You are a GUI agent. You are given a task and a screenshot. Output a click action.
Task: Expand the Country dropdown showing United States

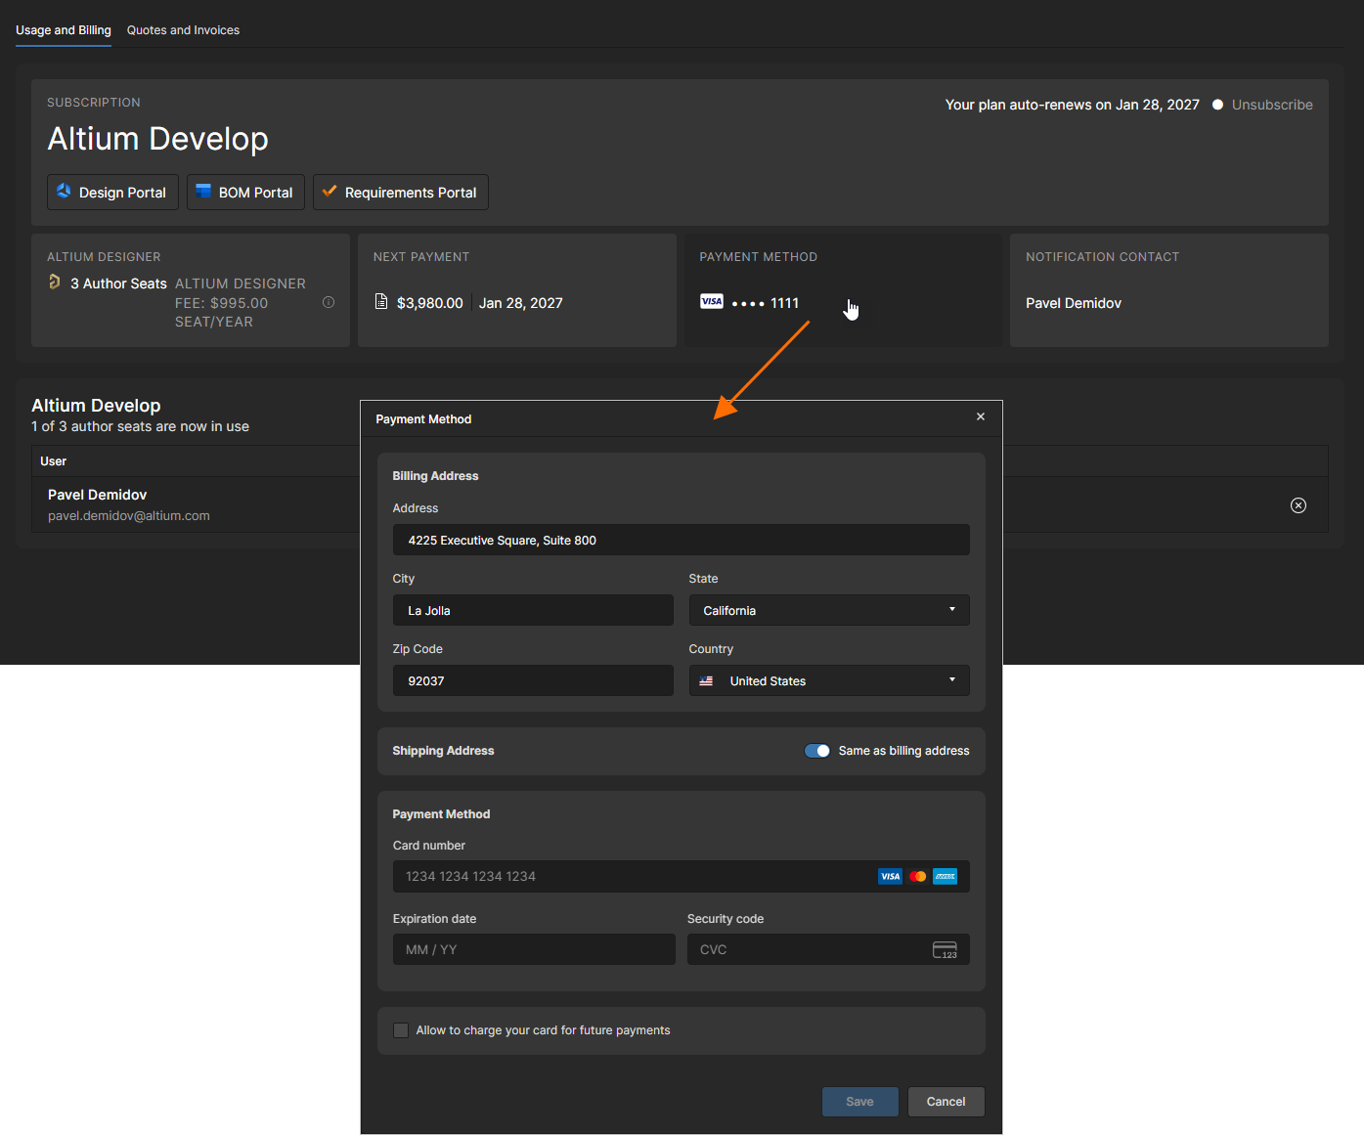click(828, 680)
